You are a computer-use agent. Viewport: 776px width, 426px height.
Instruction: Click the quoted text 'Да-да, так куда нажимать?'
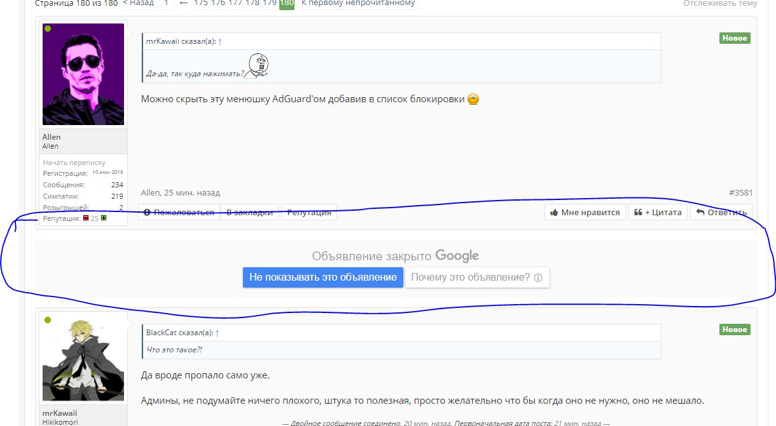click(195, 74)
